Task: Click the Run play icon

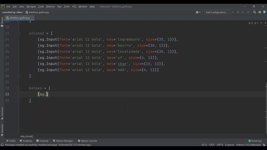Action: (x=233, y=12)
